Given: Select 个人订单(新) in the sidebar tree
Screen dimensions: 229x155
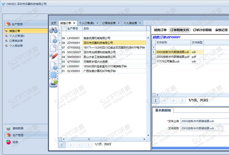Looking at the screenshot, I should tap(16, 36).
